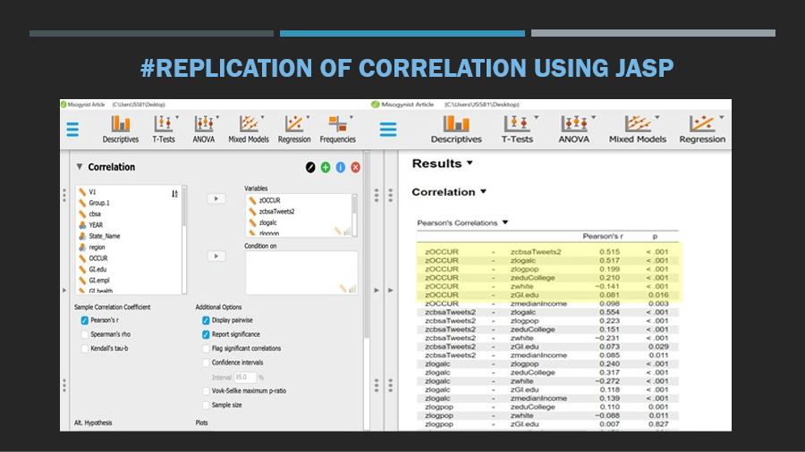Screen dimensions: 805x452
Task: Select zlogalc in the Variables box
Action: pyautogui.click(x=268, y=222)
